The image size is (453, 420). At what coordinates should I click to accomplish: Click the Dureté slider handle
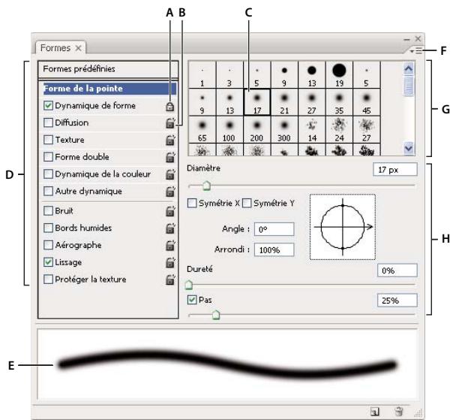[189, 285]
